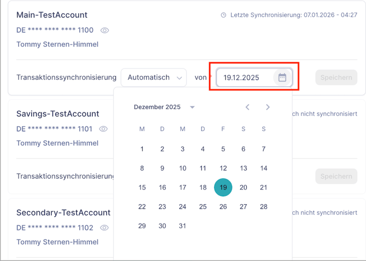366x261 pixels.
Task: Pick December 7 in the calendar
Action: point(263,149)
